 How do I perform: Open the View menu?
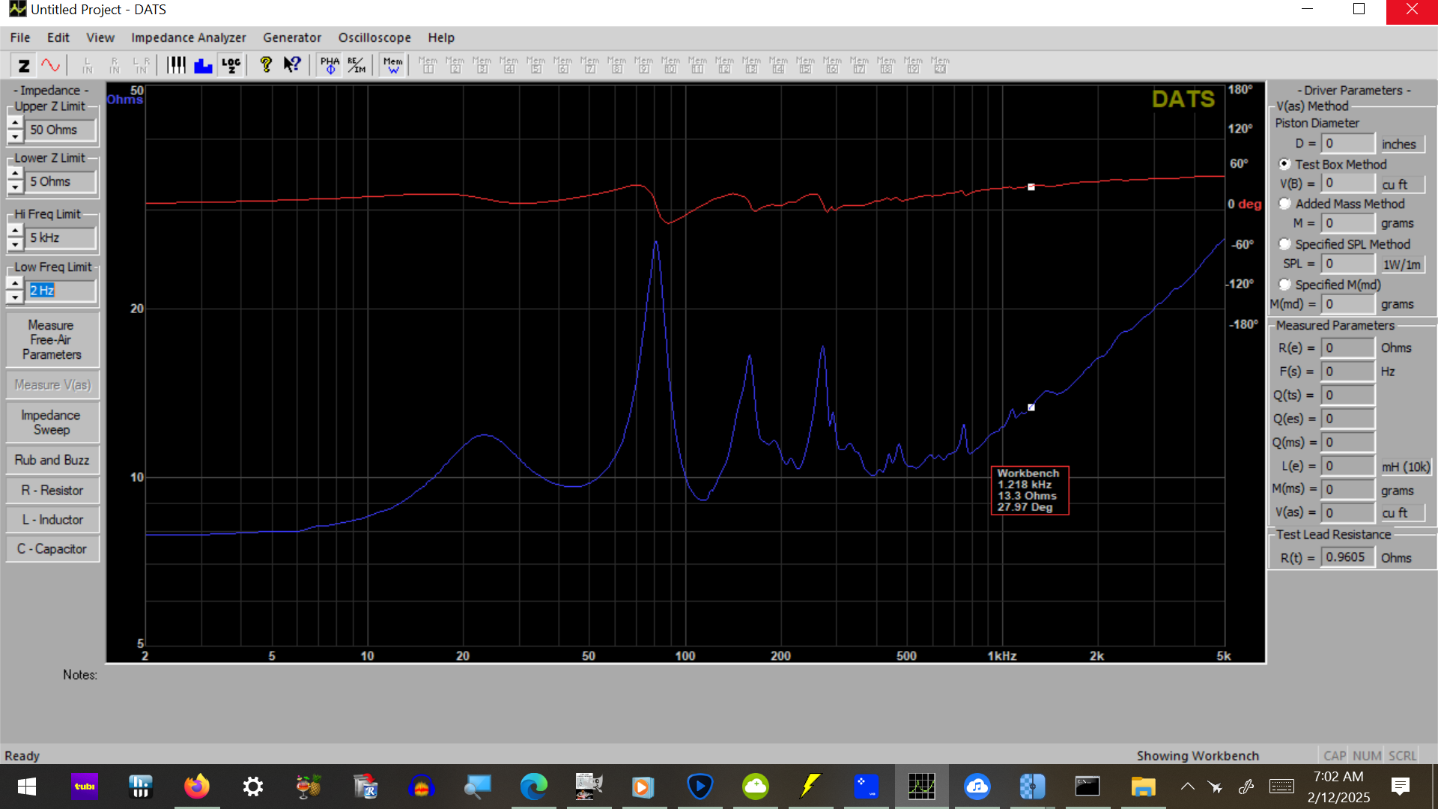click(x=100, y=37)
